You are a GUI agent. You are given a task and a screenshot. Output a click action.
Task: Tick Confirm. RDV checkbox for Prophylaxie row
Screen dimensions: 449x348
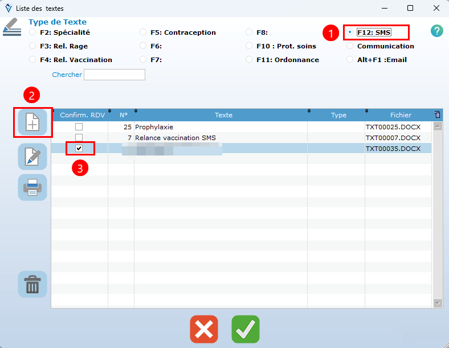79,126
